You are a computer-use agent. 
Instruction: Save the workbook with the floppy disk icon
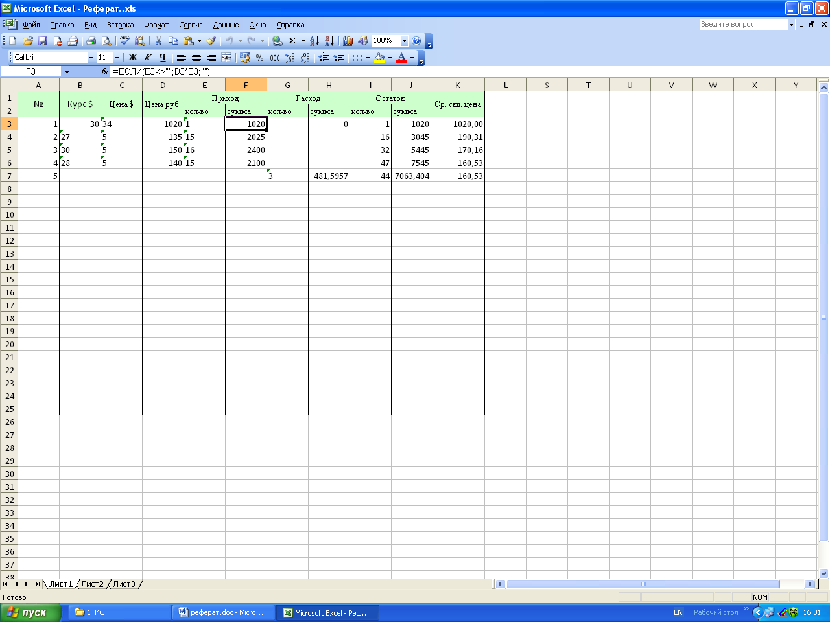tap(43, 41)
